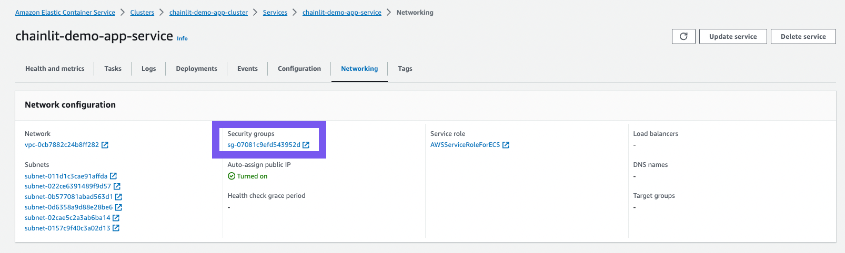Click external link icon beside subnet-011d1c3cae91affda
Screen dimensions: 845x253
click(113, 176)
